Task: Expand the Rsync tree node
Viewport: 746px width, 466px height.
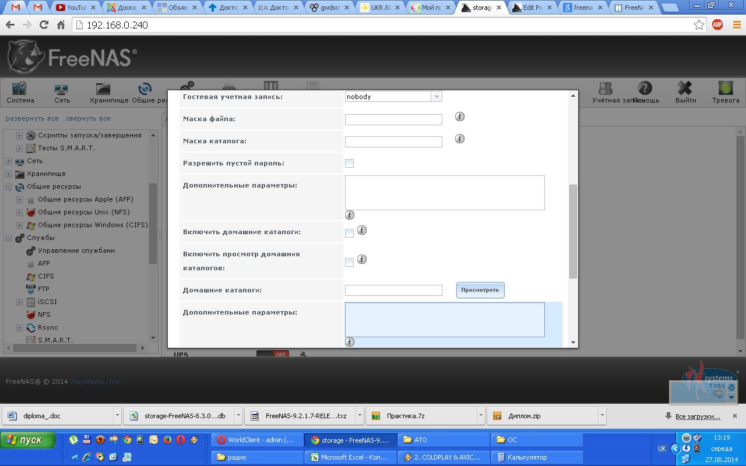Action: 19,327
